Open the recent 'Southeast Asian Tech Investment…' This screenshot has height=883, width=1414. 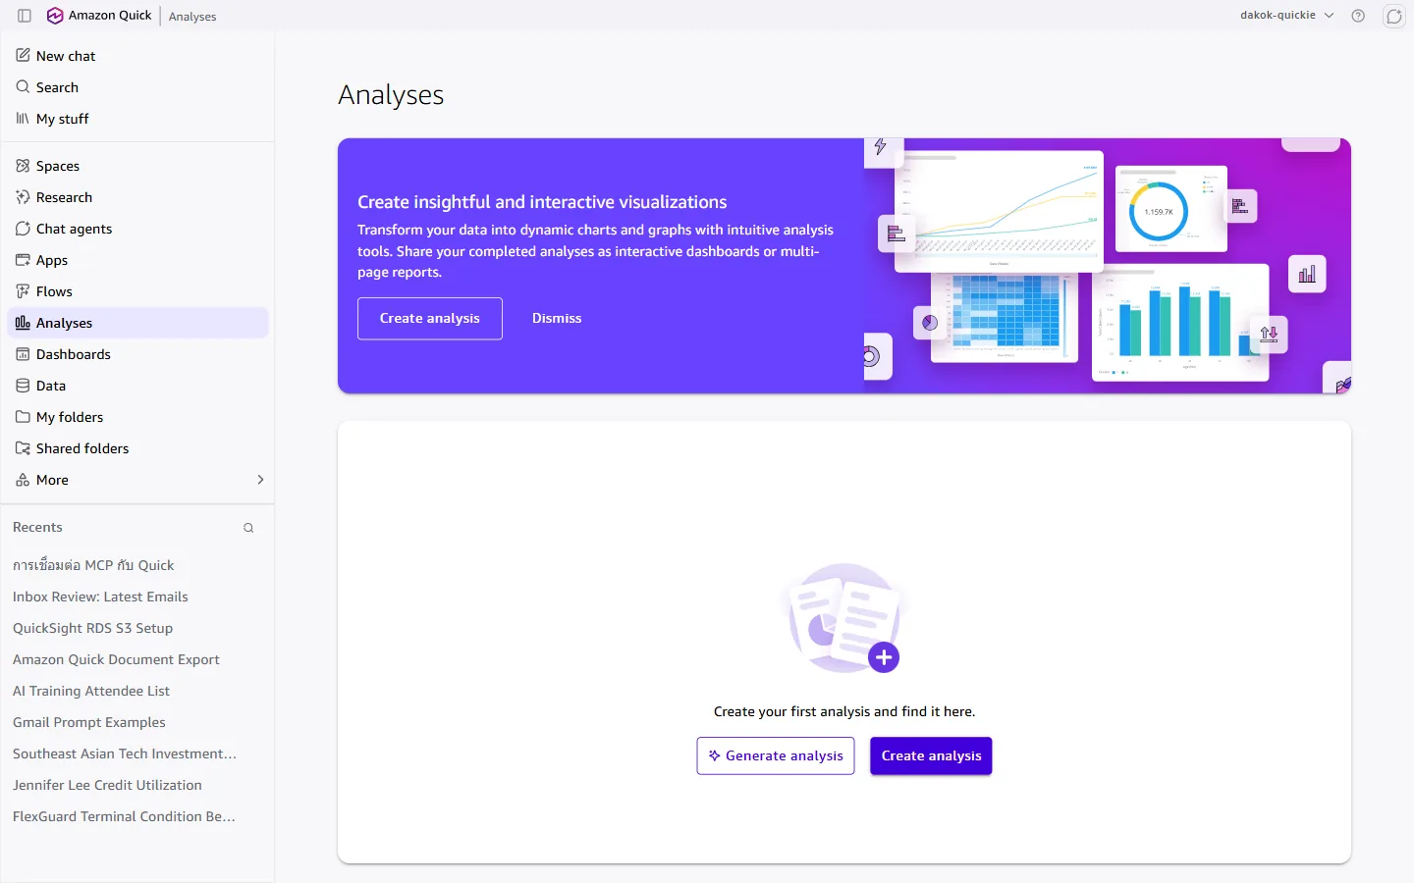point(125,753)
